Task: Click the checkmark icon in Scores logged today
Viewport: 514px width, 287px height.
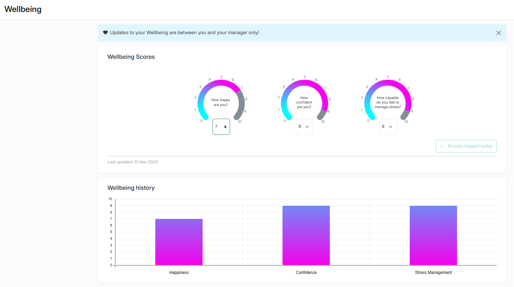Action: coord(442,146)
